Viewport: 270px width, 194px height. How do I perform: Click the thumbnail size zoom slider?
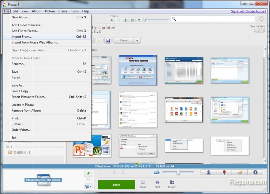[x=178, y=172]
